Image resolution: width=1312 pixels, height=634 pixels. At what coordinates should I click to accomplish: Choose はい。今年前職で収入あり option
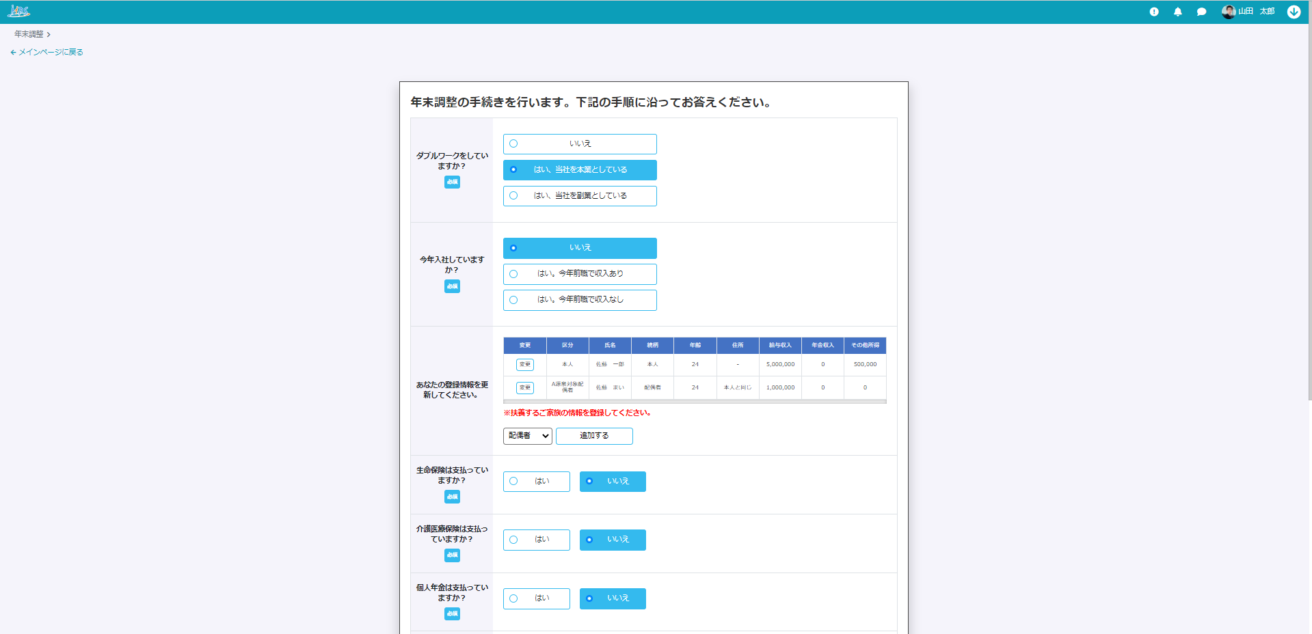click(x=580, y=274)
